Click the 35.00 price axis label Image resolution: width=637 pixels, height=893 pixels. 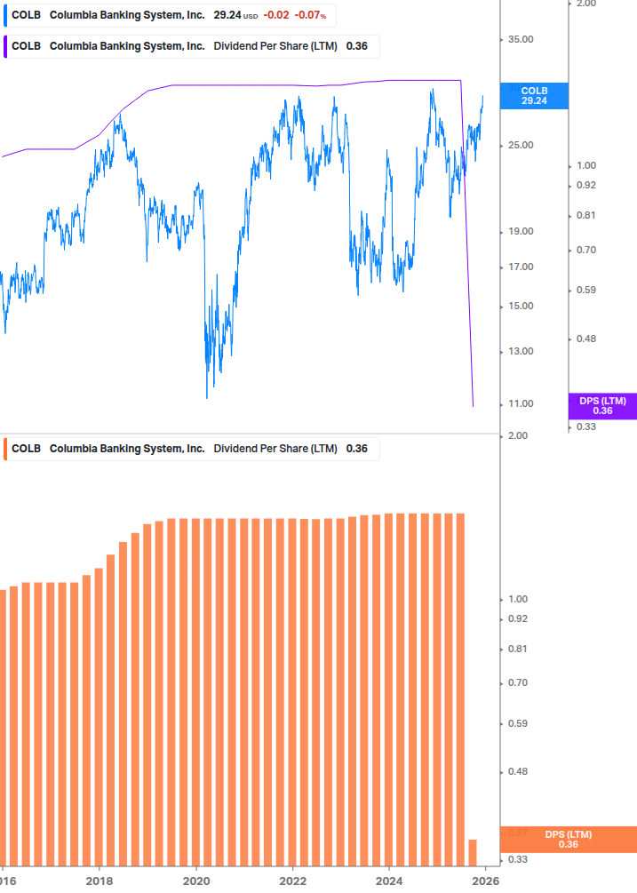(521, 39)
